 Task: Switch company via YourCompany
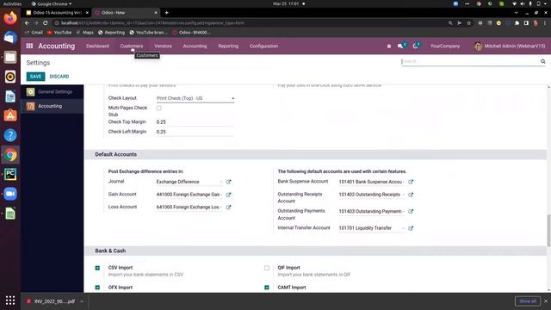point(445,46)
